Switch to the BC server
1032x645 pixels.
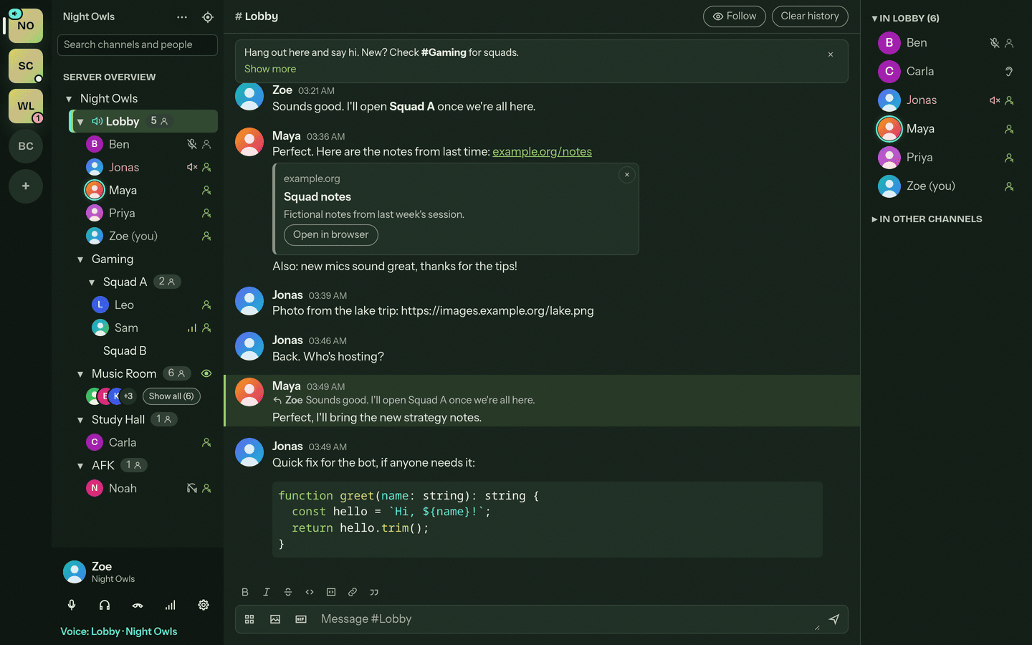pyautogui.click(x=26, y=146)
